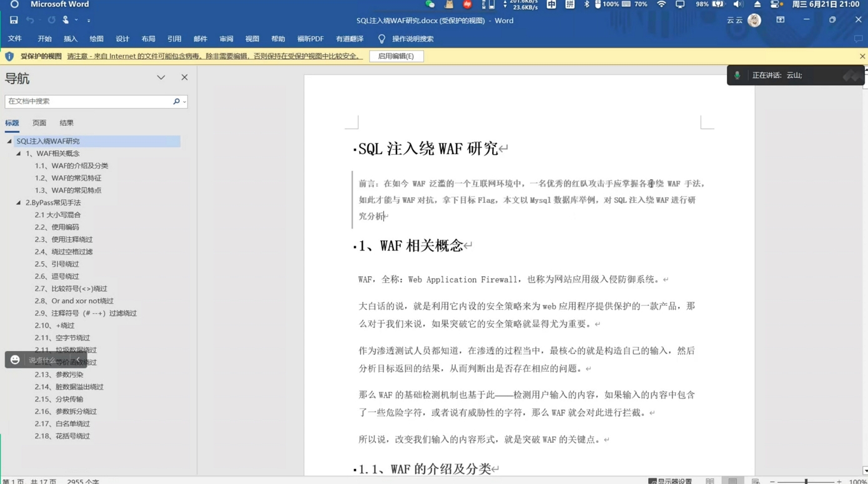
Task: Jump to 2.15、分块传输 heading
Action: click(x=59, y=399)
